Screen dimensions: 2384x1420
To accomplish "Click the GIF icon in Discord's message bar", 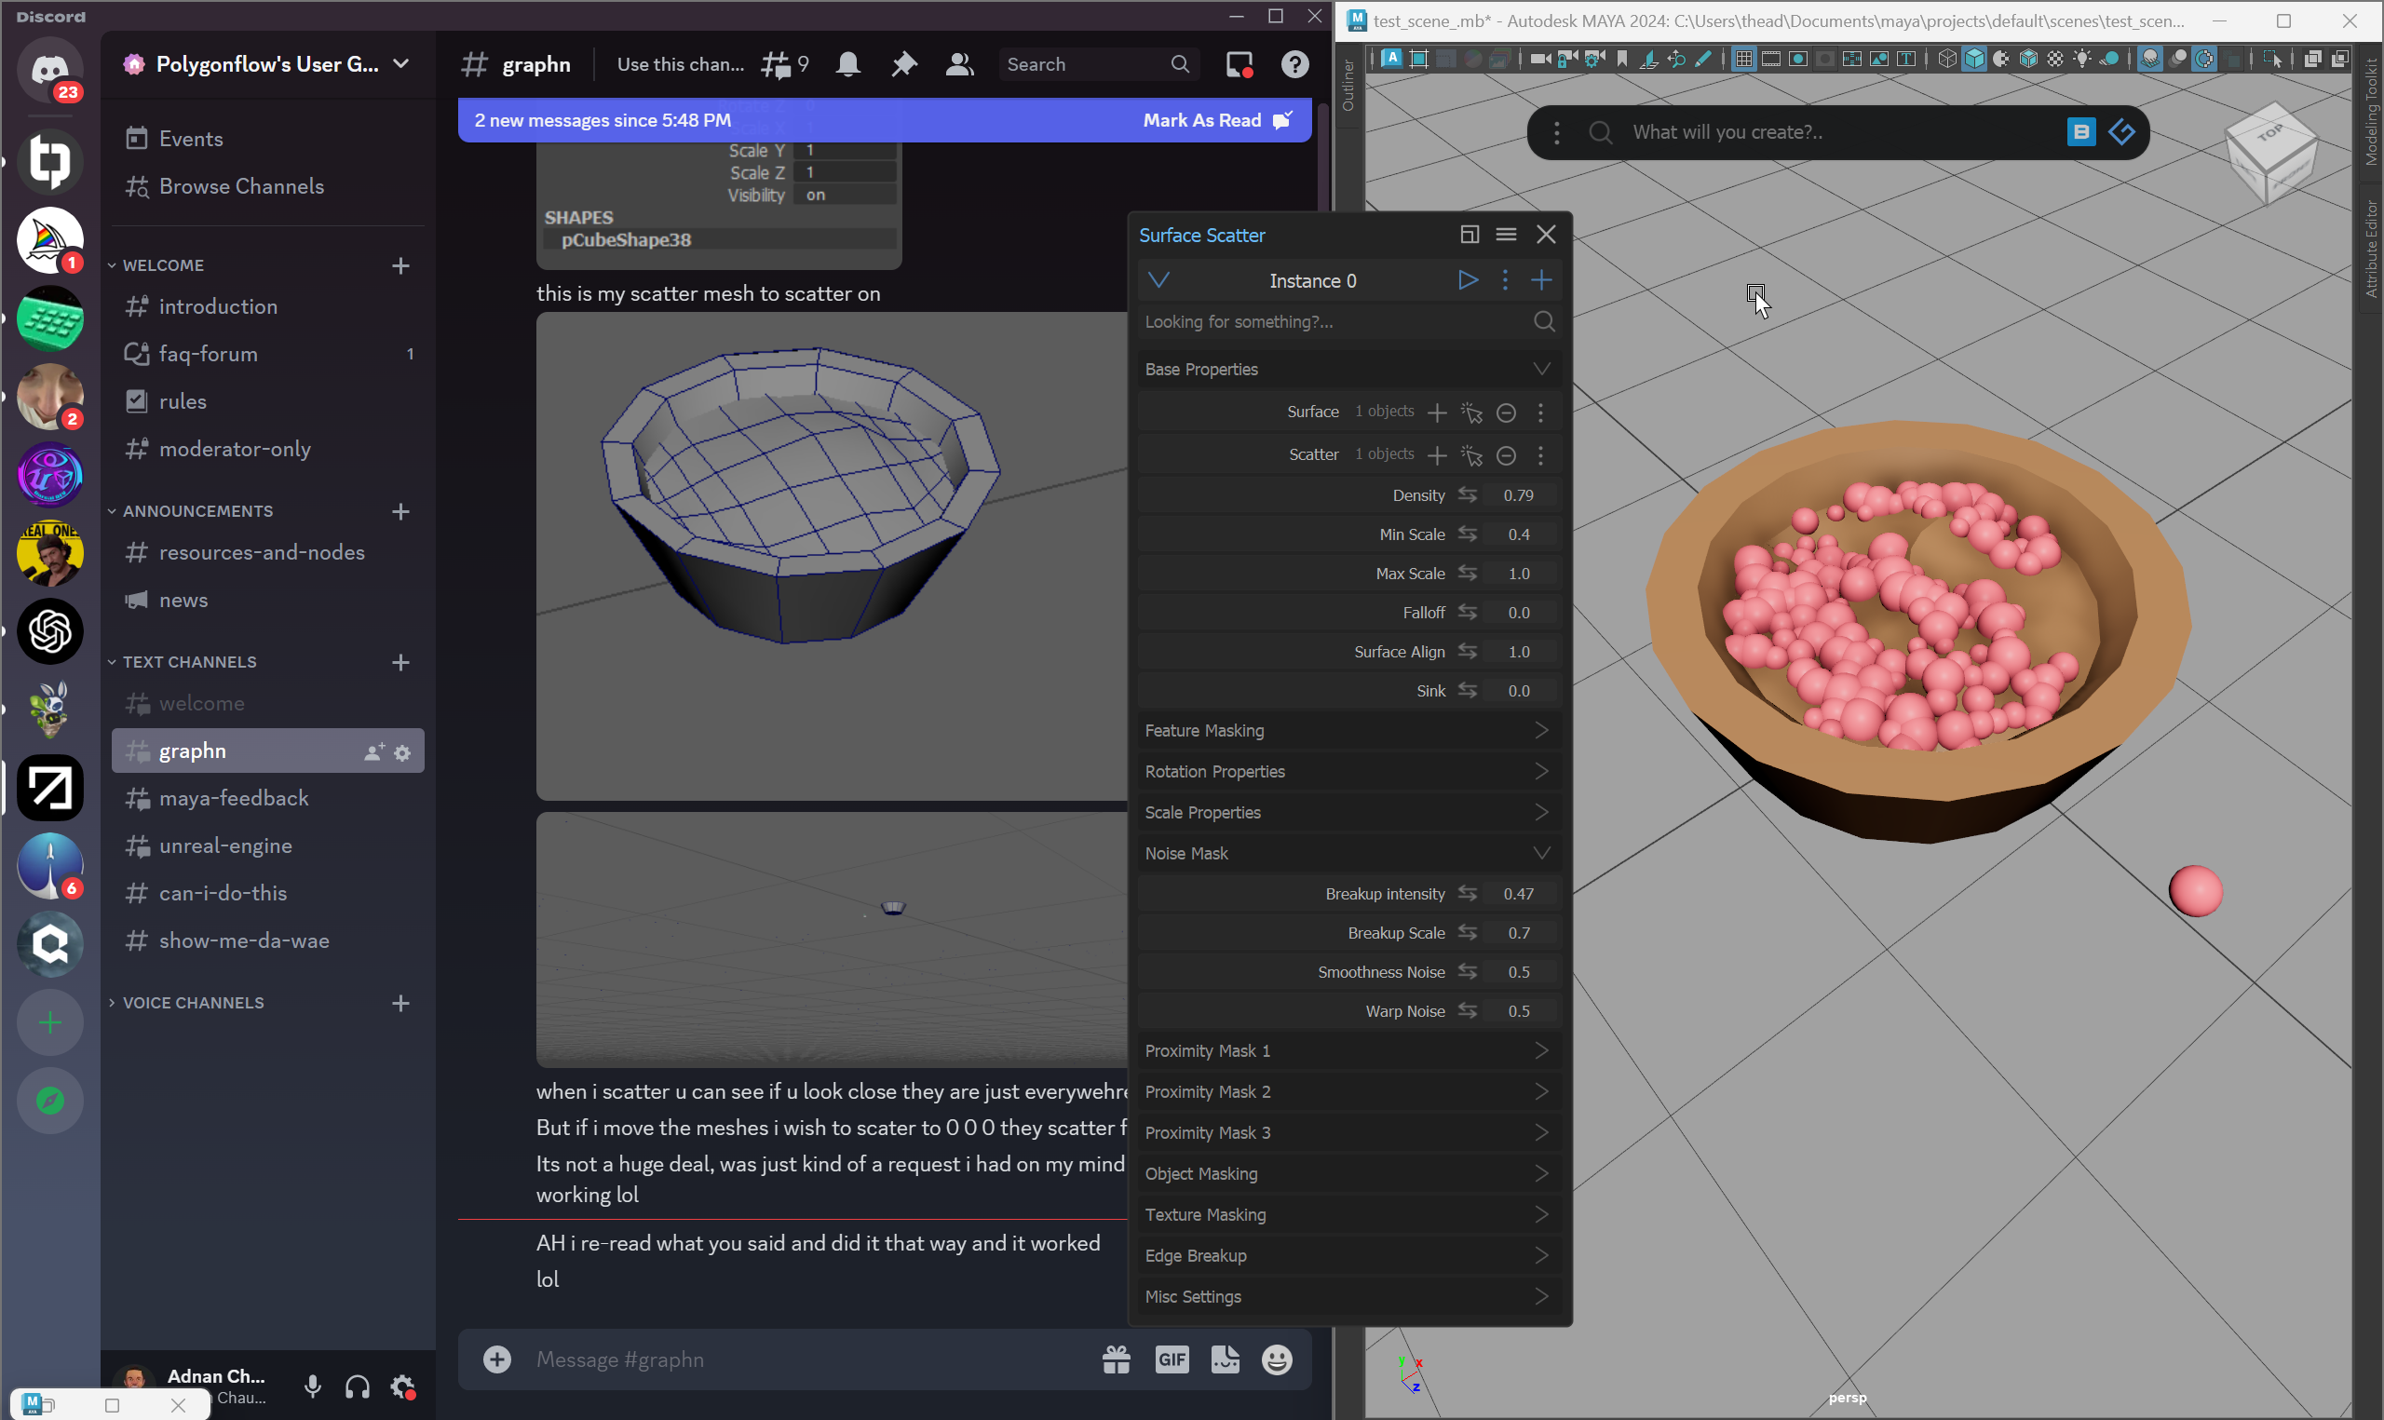I will [x=1171, y=1359].
